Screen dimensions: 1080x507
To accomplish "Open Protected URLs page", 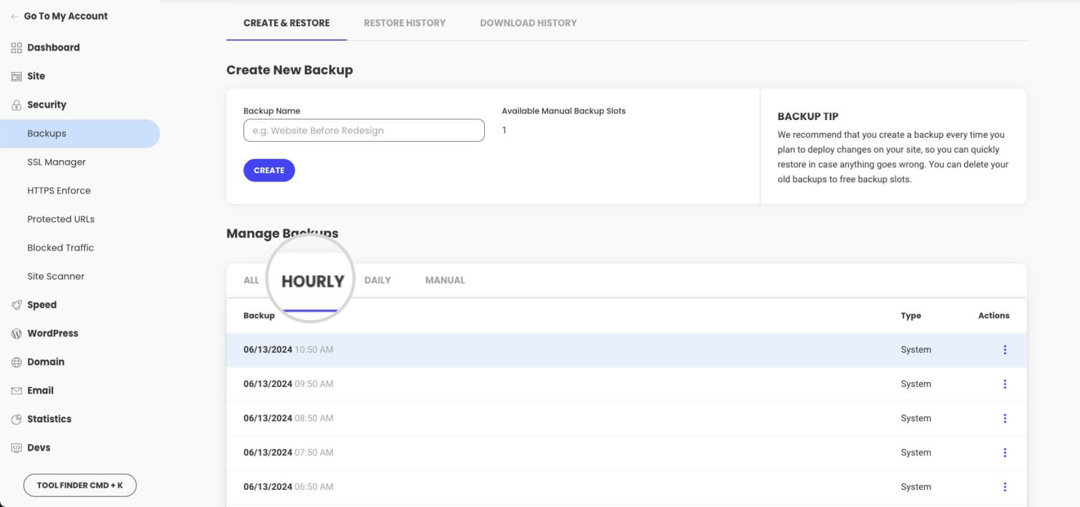I will 61,219.
